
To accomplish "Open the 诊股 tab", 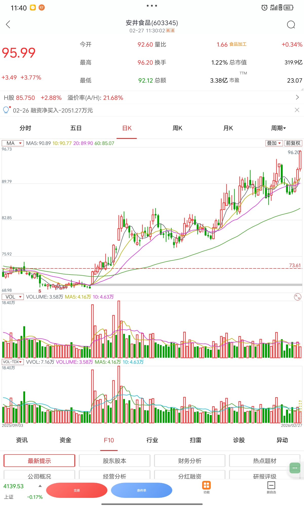I will (x=239, y=440).
